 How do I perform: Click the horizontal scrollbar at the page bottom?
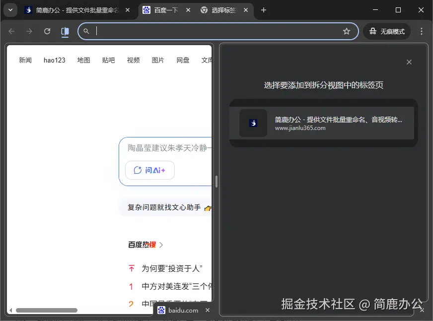(x=47, y=310)
